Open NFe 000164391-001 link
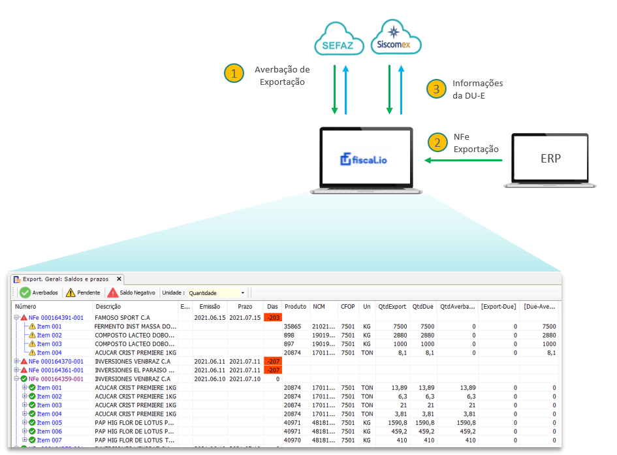 click(56, 318)
